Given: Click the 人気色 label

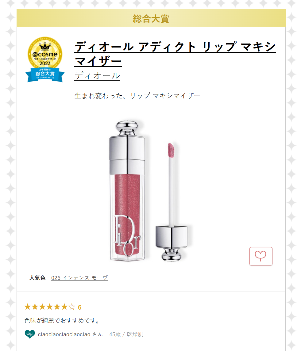Looking at the screenshot, I should (x=37, y=278).
